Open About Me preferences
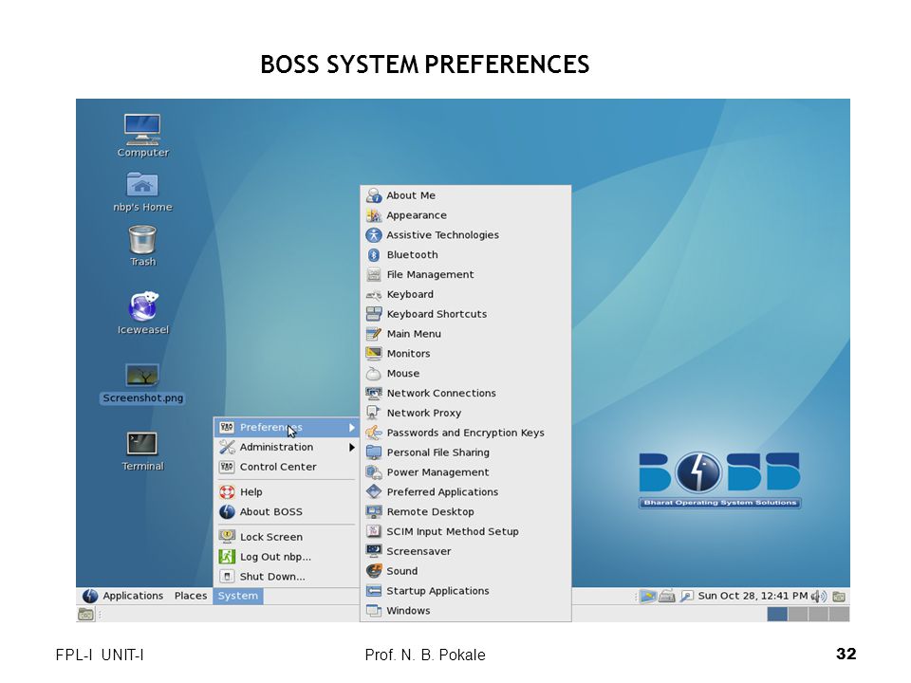 click(x=465, y=195)
